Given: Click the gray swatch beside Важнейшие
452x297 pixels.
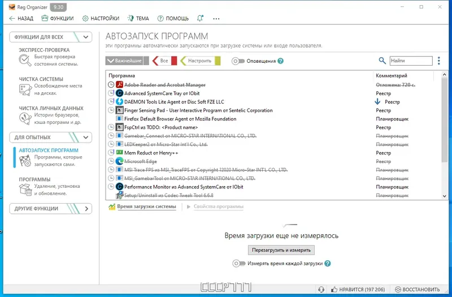Looking at the screenshot, I should coord(146,61).
